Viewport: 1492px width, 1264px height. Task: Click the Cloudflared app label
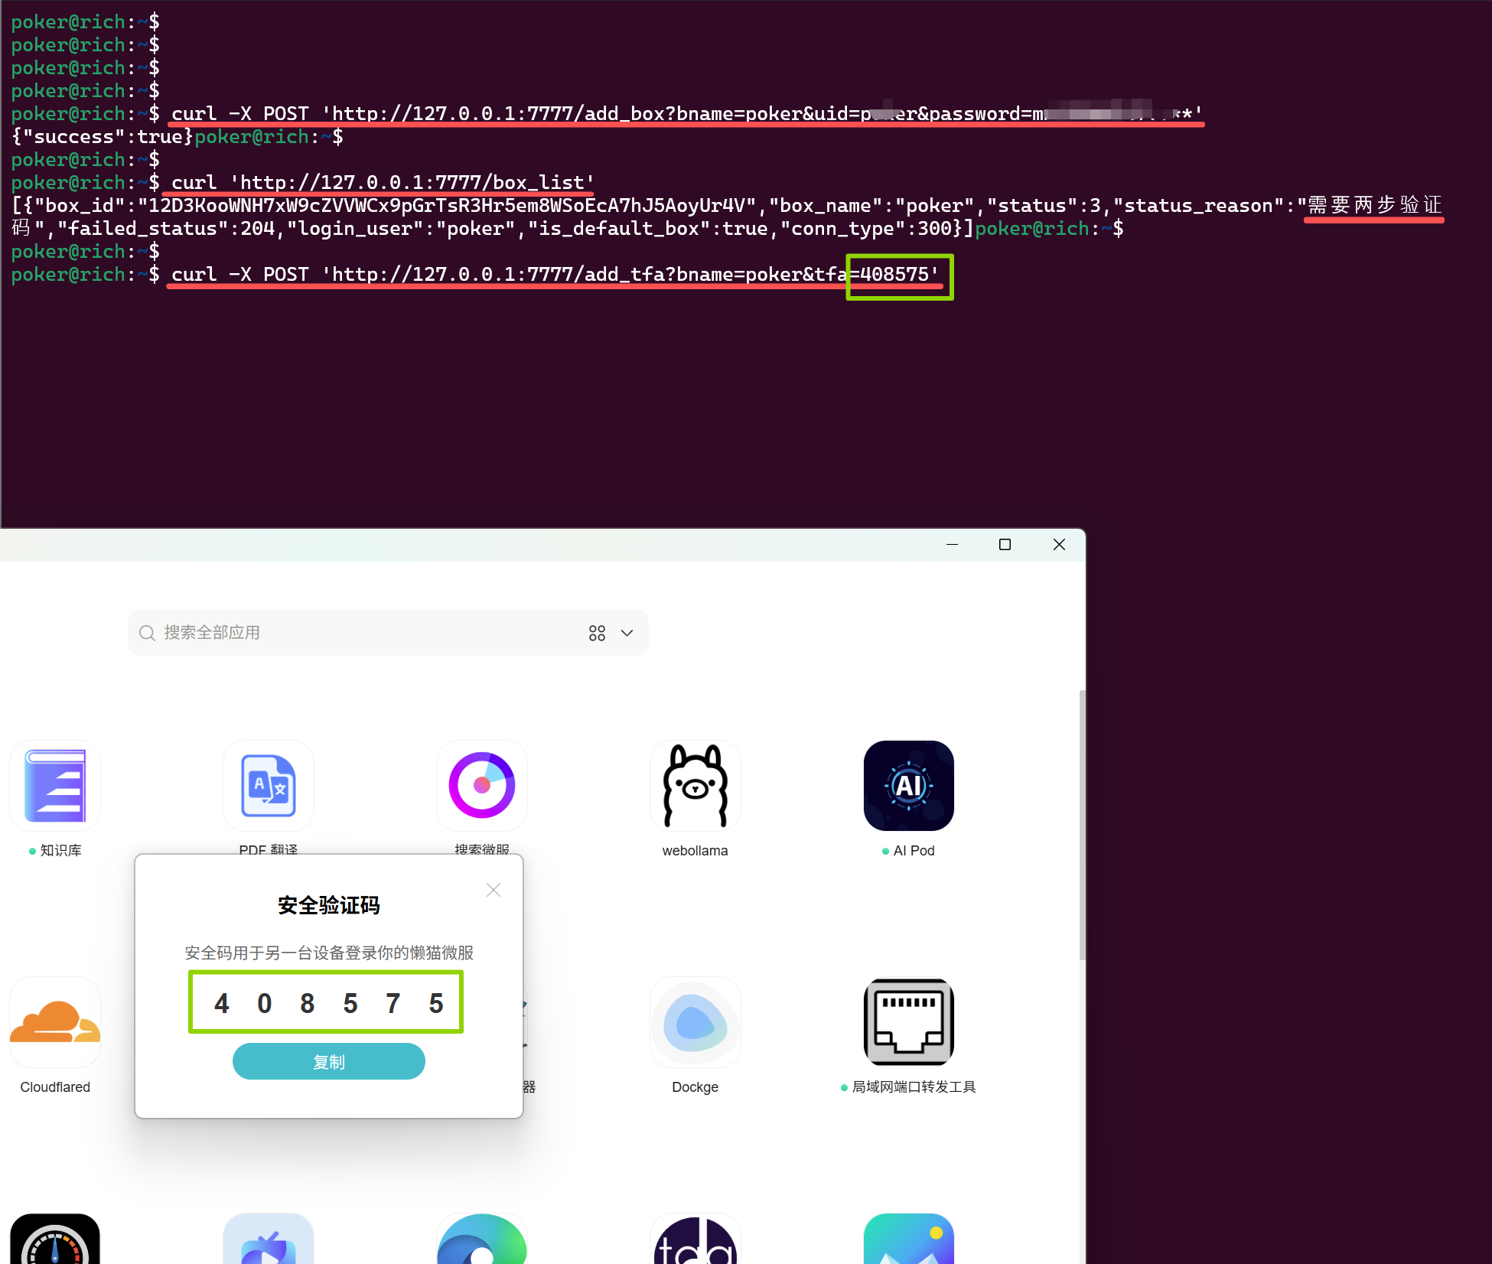tap(55, 1087)
